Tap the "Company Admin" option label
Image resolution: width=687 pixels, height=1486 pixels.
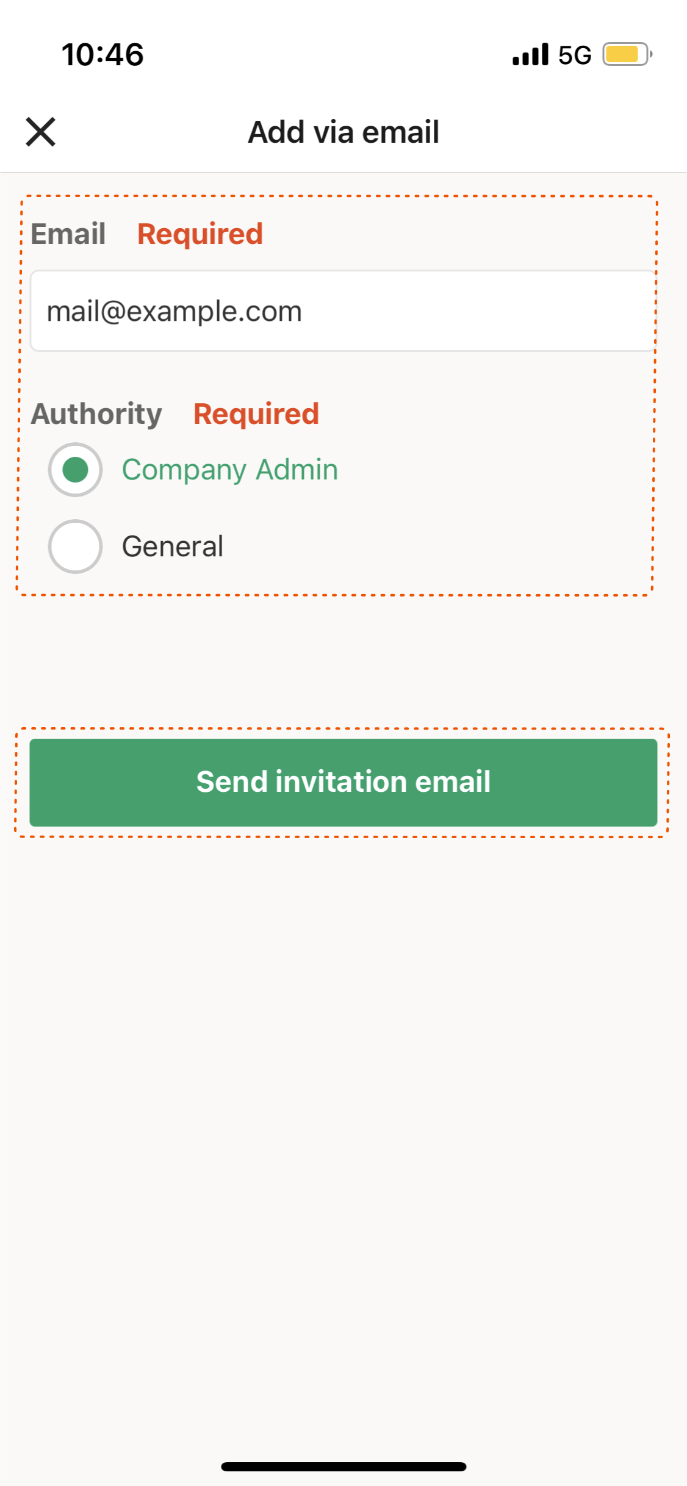point(229,470)
